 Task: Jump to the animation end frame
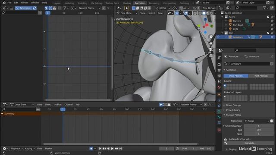coord(120,149)
